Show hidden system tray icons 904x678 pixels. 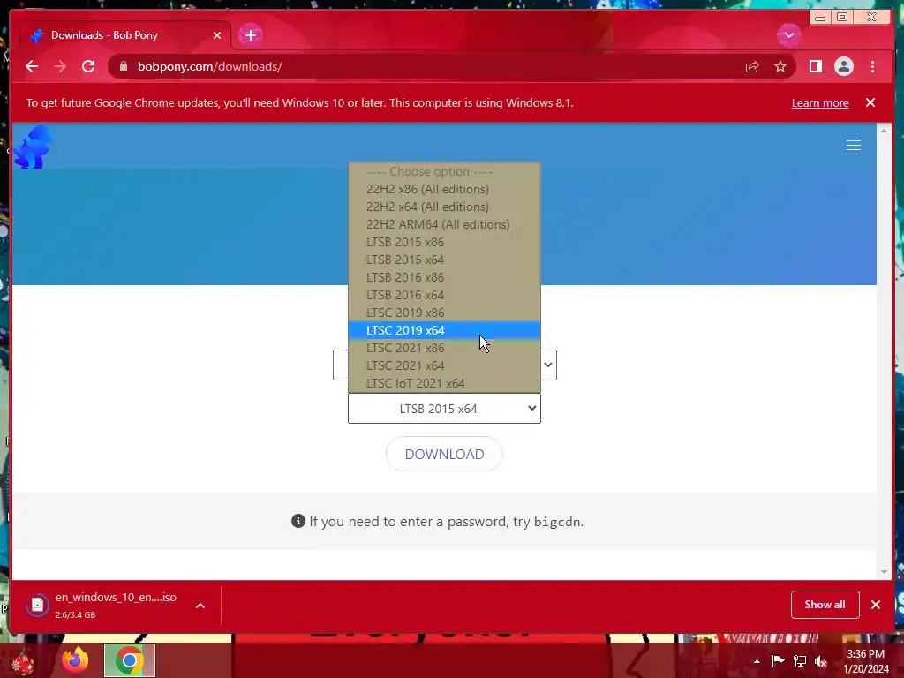757,661
